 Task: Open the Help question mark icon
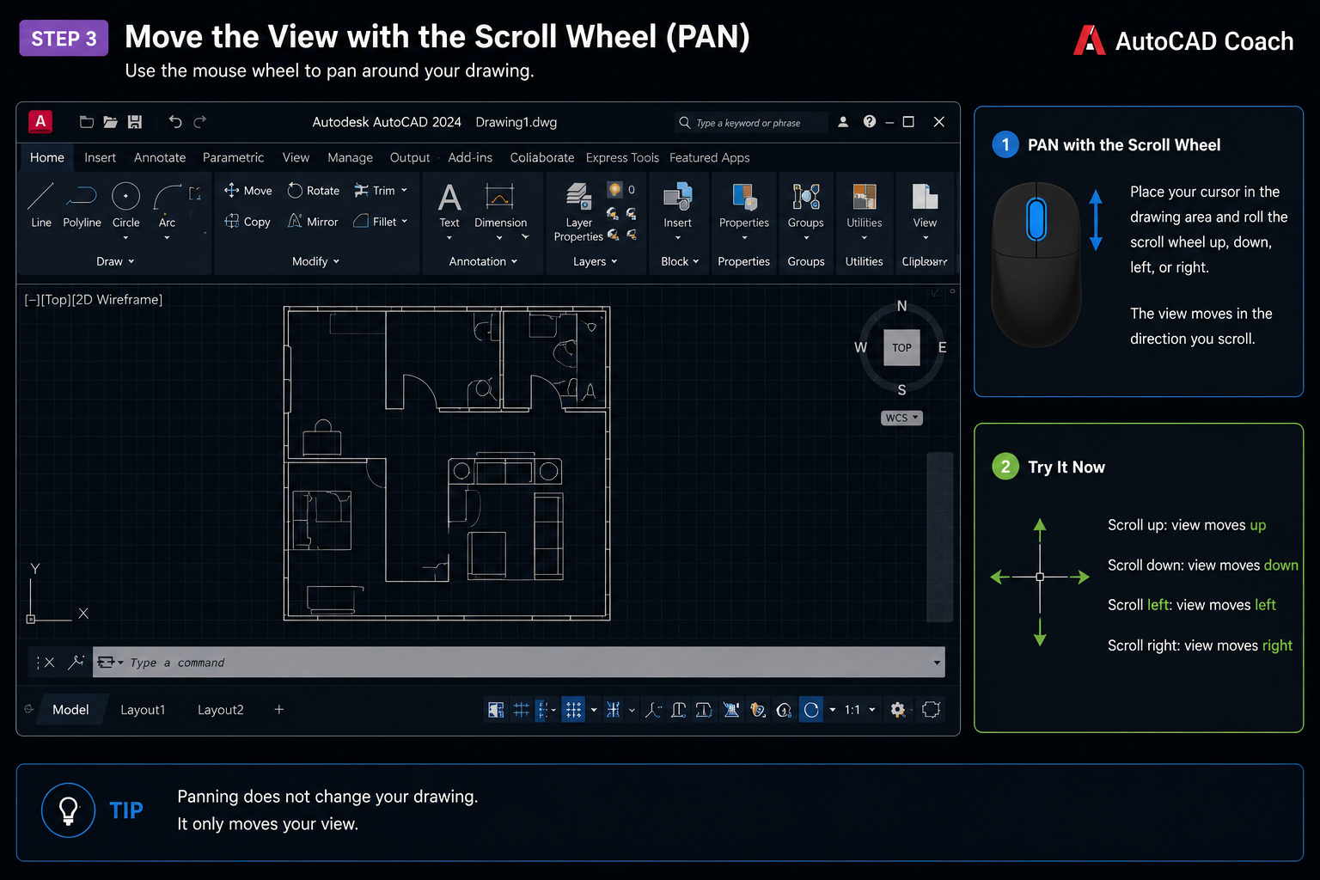[x=870, y=121]
